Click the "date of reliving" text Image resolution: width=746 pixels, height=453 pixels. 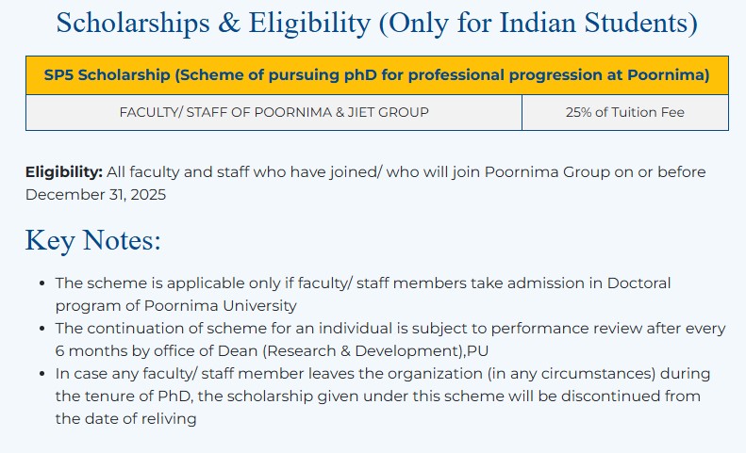124,419
